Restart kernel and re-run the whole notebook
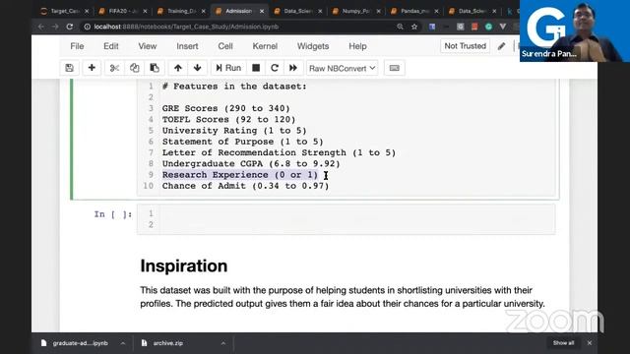 coord(293,68)
